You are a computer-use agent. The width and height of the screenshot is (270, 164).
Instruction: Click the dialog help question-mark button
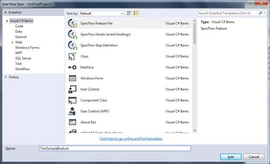251,3
